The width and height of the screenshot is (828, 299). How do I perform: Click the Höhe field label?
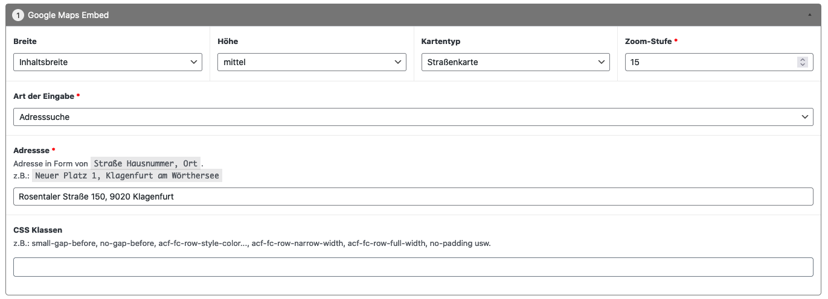pos(227,42)
